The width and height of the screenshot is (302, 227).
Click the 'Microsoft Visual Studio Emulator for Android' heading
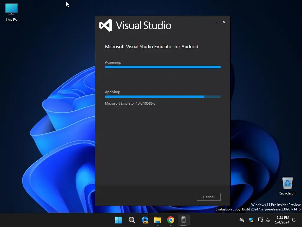[x=152, y=46]
